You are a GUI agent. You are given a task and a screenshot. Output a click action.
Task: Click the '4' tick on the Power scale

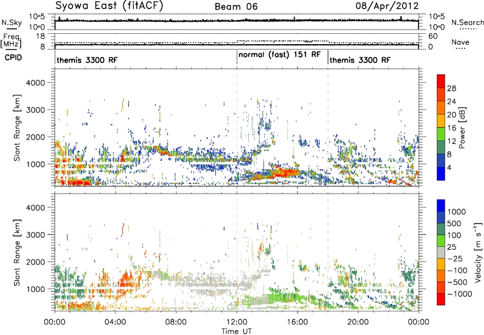[x=449, y=168]
